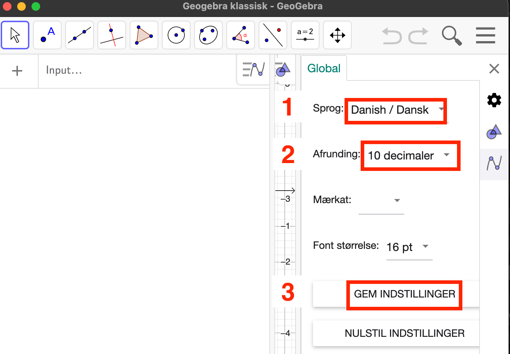The image size is (510, 354).
Task: Open Graphics settings shapes icon in sidebar
Action: point(494,132)
